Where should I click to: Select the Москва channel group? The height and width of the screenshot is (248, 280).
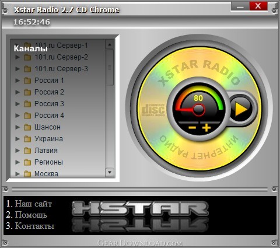tap(46, 174)
